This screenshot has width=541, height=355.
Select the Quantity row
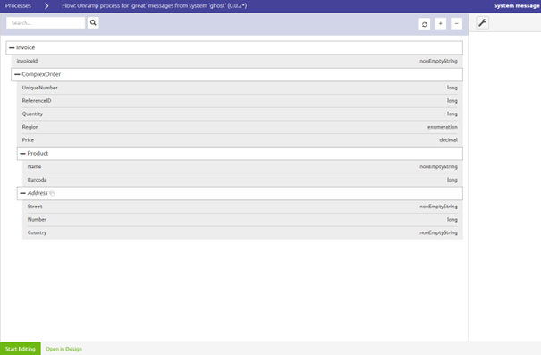tap(240, 114)
